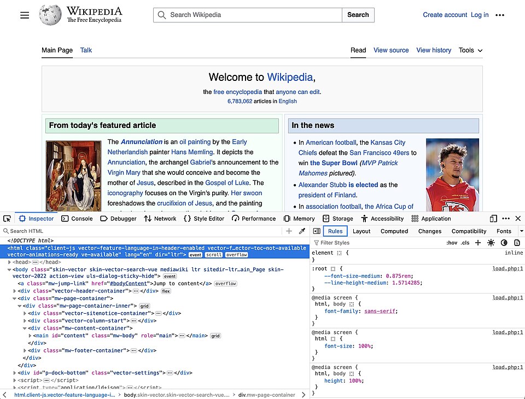Open the Performance tab
This screenshot has width=525, height=399.
253,219
